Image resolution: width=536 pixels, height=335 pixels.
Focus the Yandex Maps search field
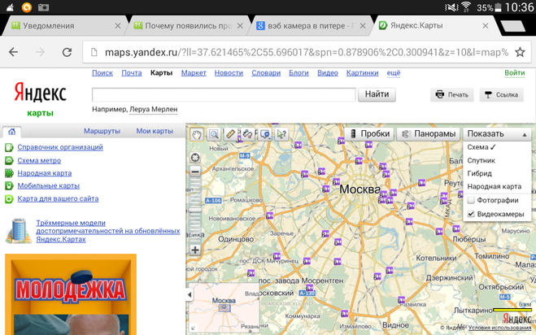(224, 94)
